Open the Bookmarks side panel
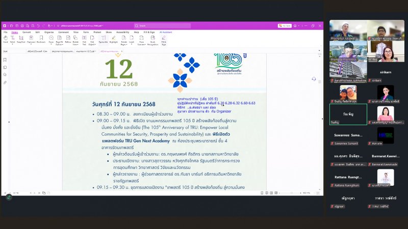 point(5,60)
